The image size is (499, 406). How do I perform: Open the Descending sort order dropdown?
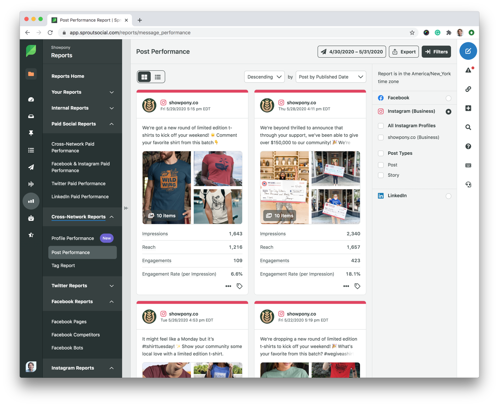pyautogui.click(x=264, y=77)
